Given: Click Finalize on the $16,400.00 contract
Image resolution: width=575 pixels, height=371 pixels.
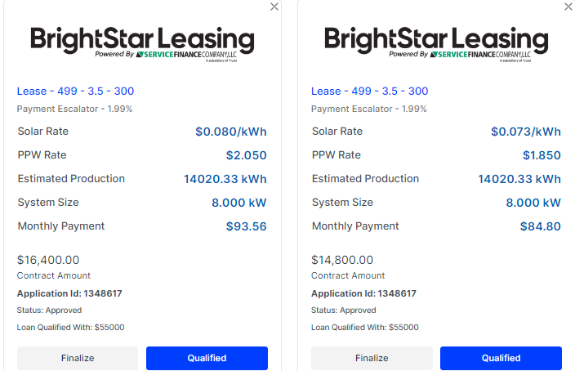Looking at the screenshot, I should 78,358.
